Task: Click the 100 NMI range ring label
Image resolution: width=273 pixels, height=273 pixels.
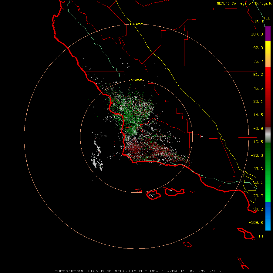Action: click(136, 24)
